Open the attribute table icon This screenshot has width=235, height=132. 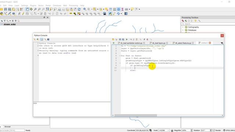pyautogui.click(x=111, y=9)
